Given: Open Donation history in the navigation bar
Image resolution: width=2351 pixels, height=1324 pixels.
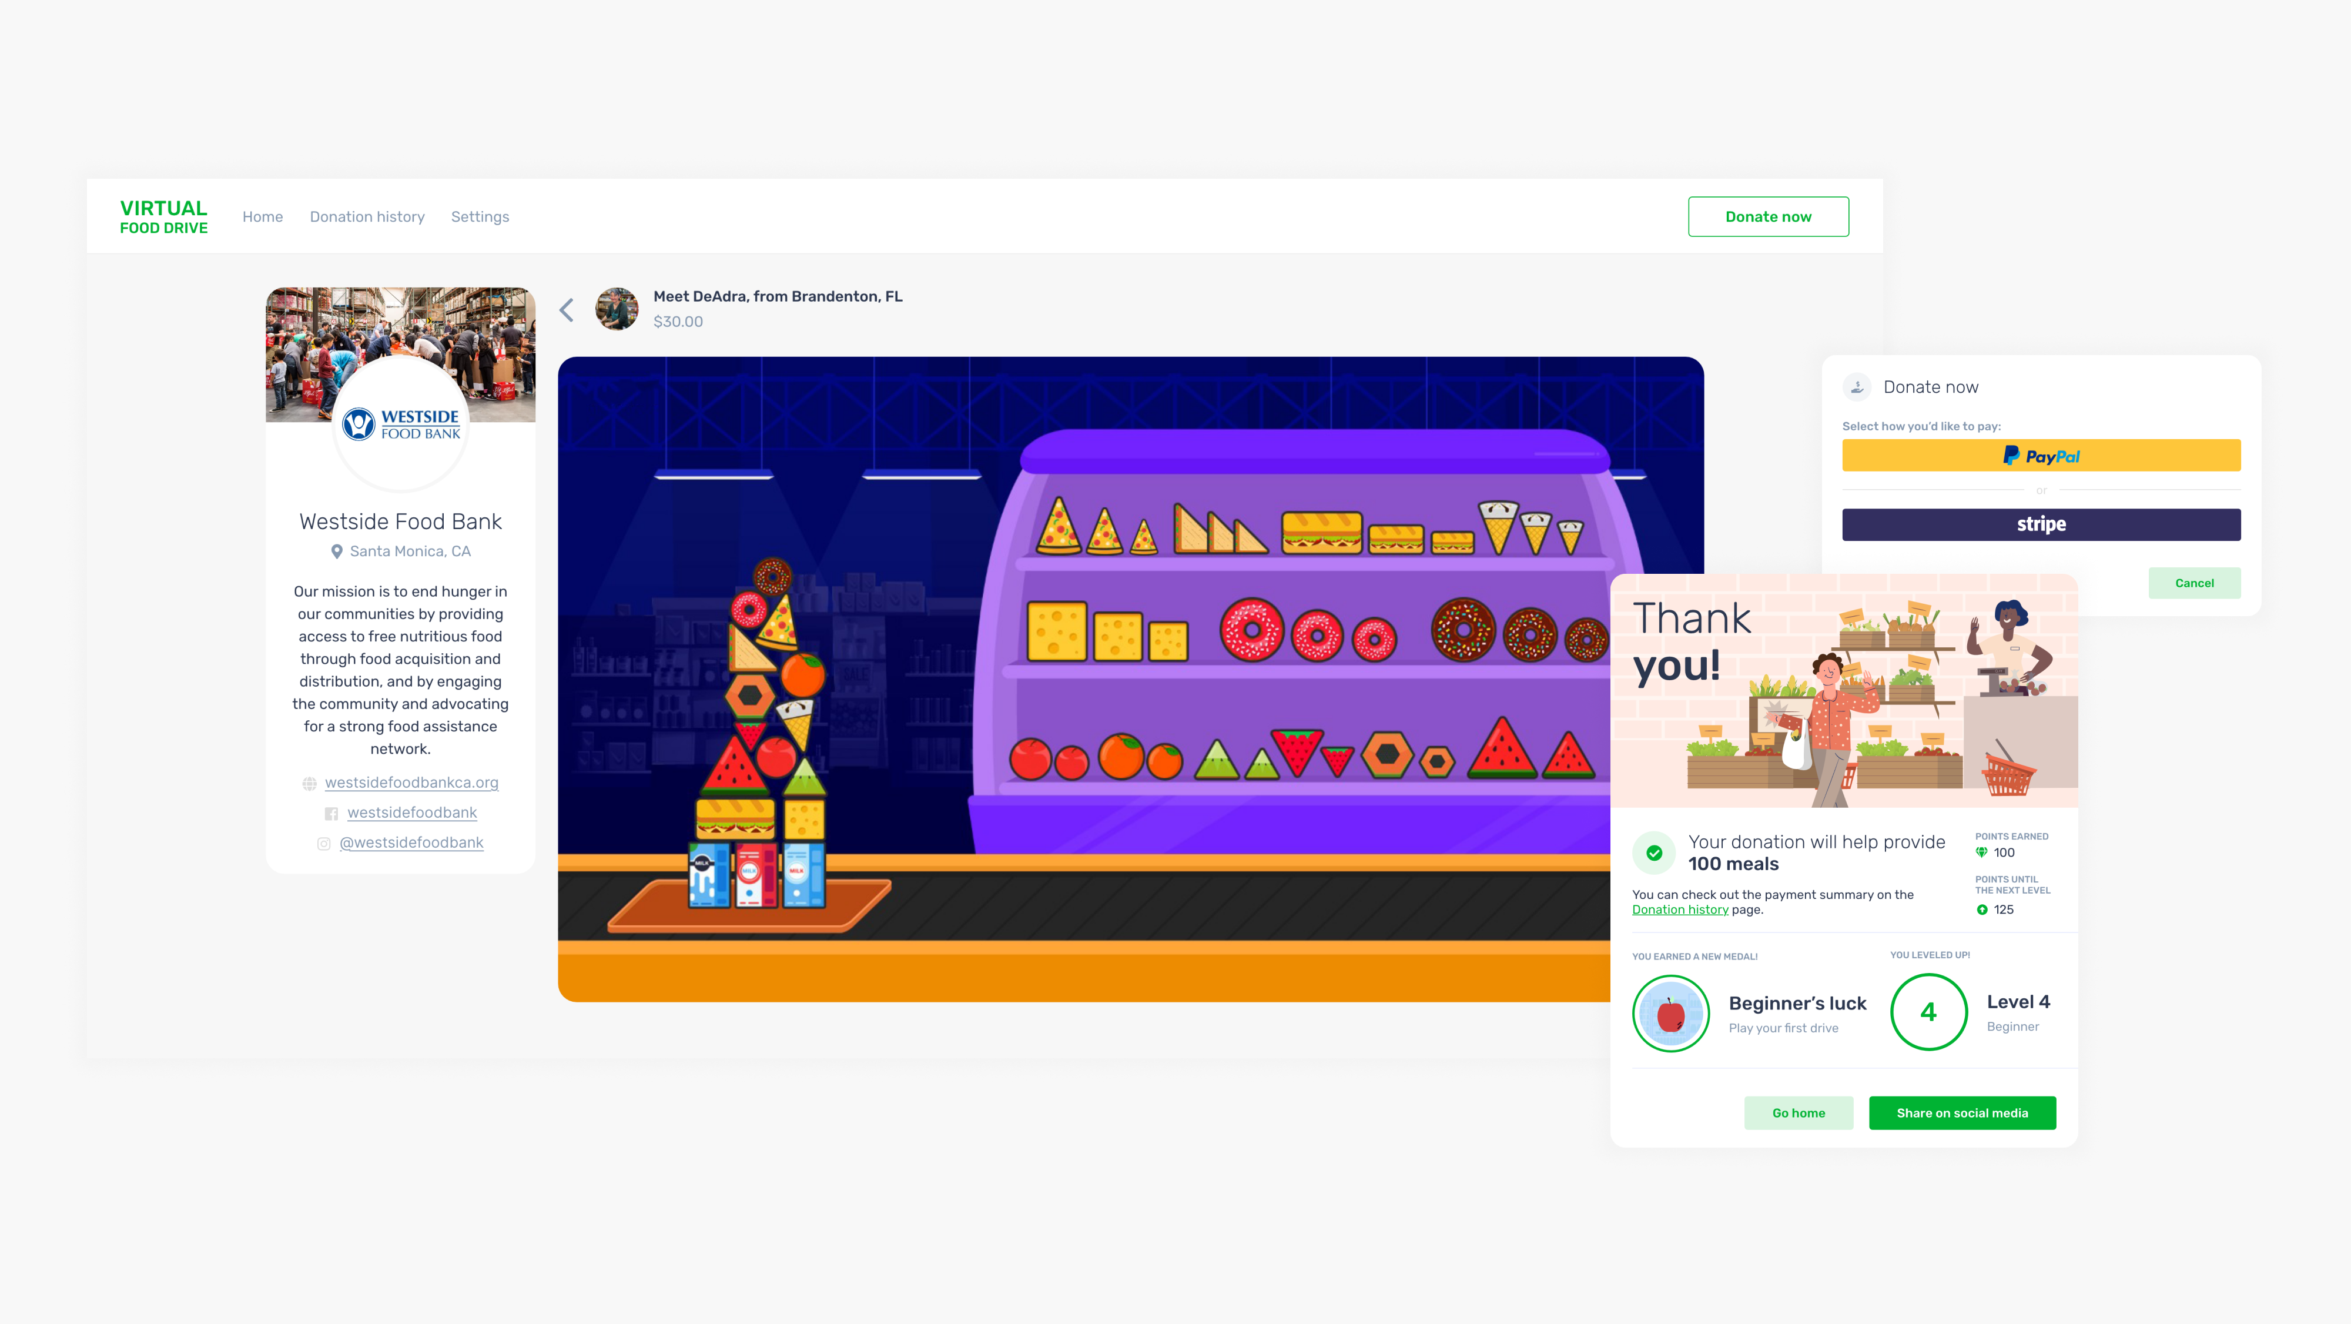Looking at the screenshot, I should coord(367,216).
